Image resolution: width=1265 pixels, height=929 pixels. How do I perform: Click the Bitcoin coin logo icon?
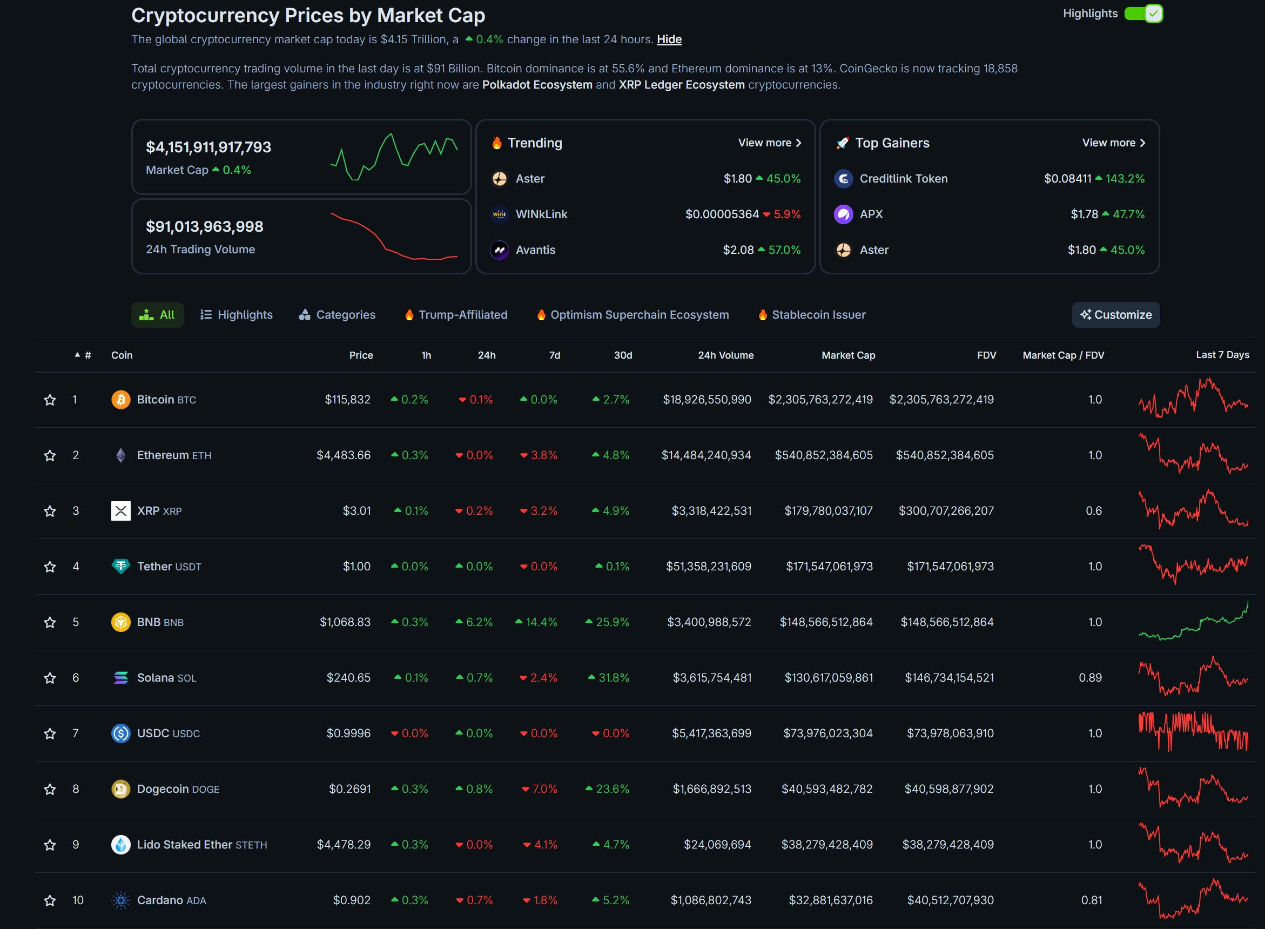point(120,400)
